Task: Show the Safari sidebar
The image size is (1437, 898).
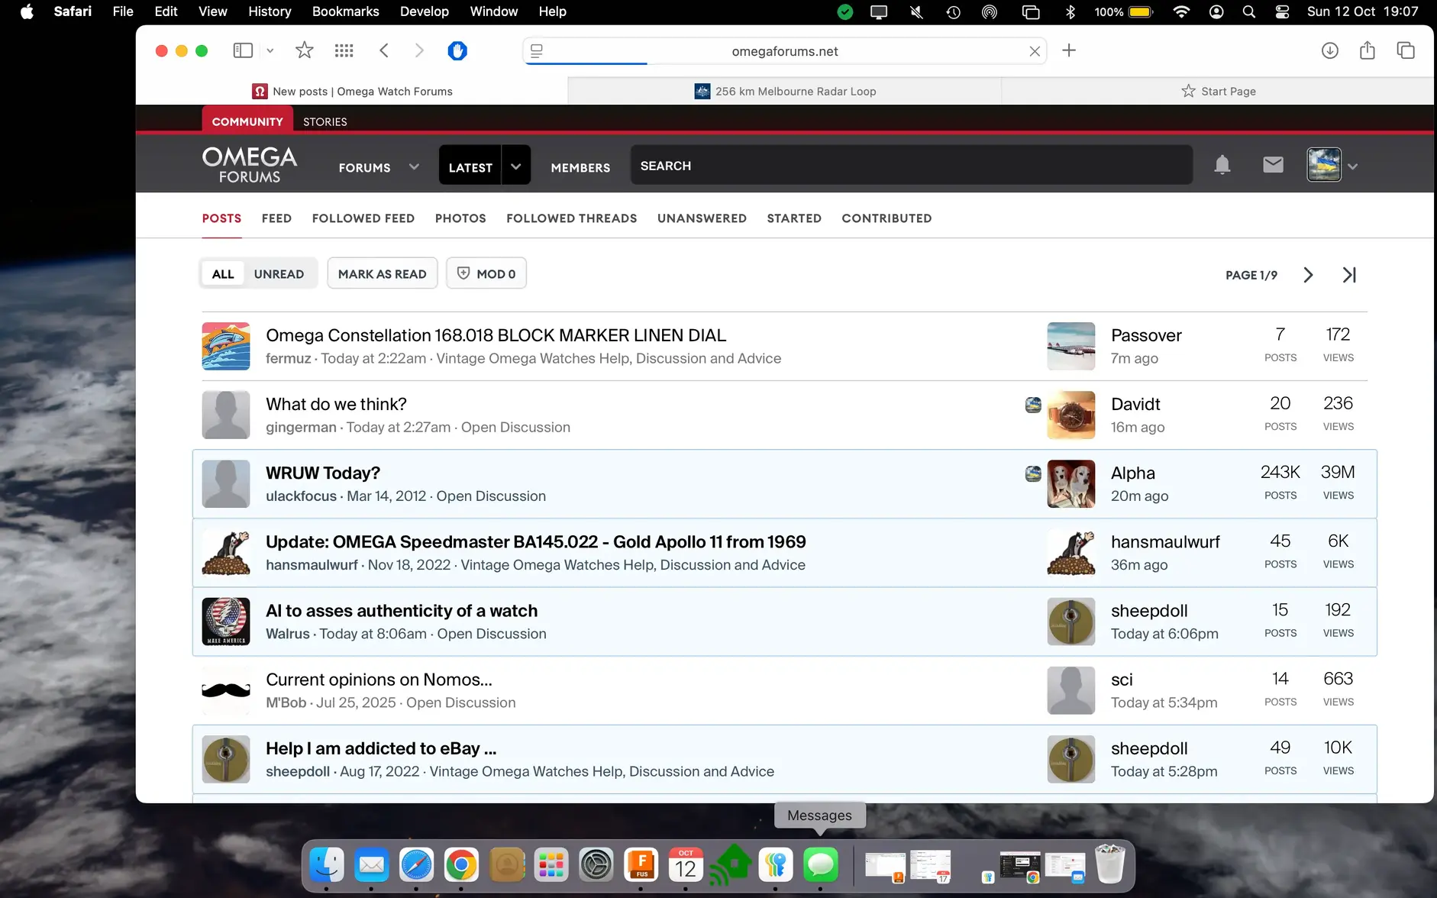Action: pyautogui.click(x=242, y=50)
